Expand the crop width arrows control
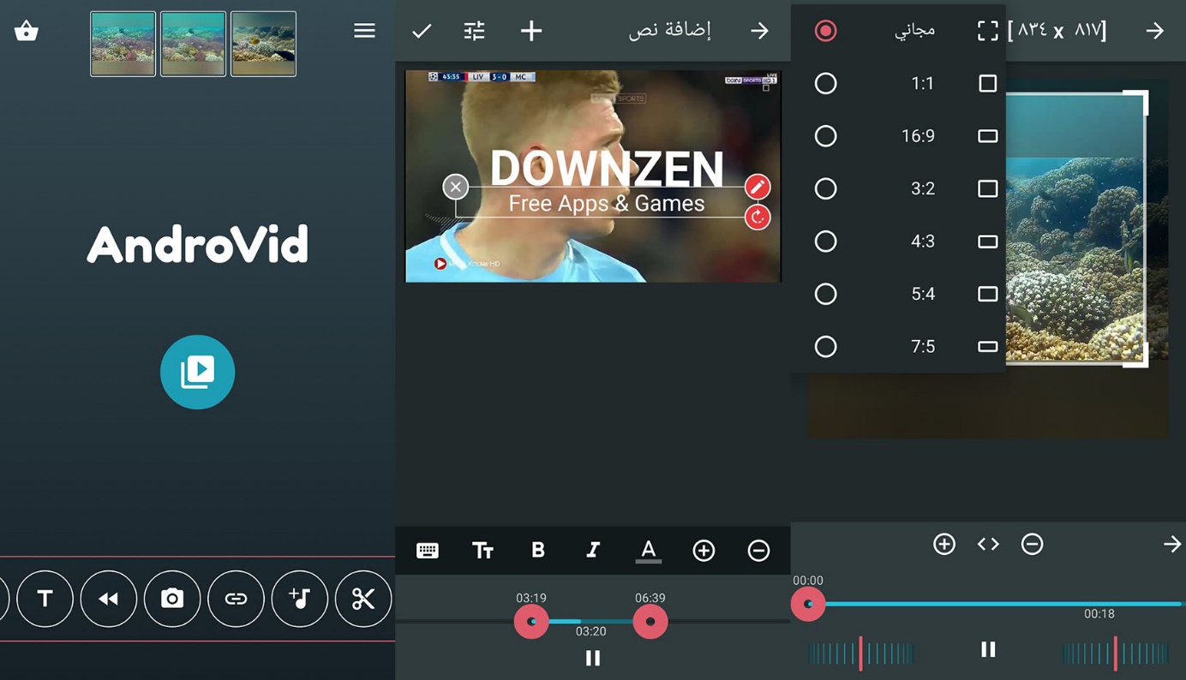 tap(988, 544)
